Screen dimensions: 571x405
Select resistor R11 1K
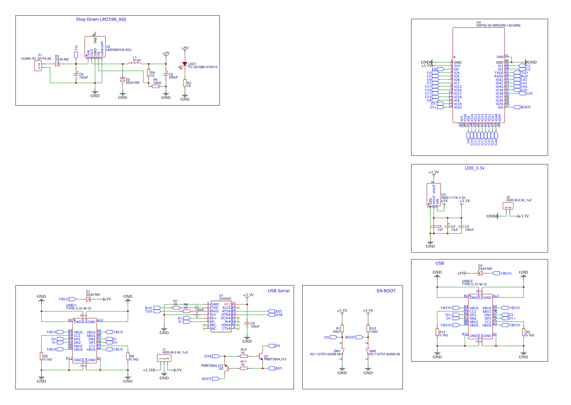tap(244, 368)
